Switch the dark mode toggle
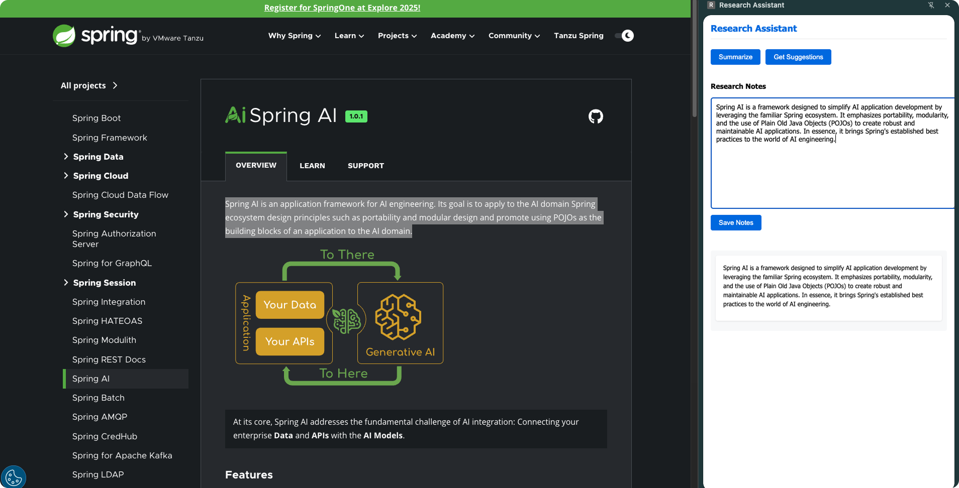Screen dimensions: 959x488 pyautogui.click(x=623, y=36)
